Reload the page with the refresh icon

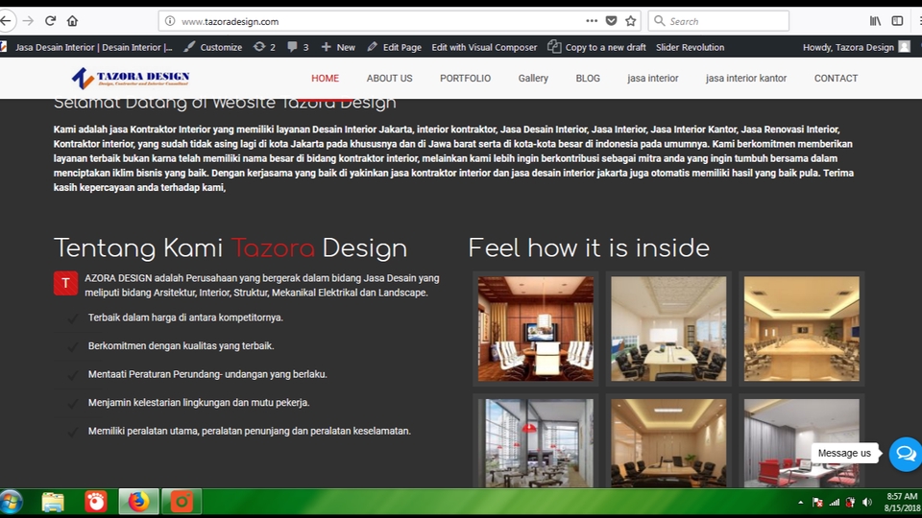coord(50,21)
